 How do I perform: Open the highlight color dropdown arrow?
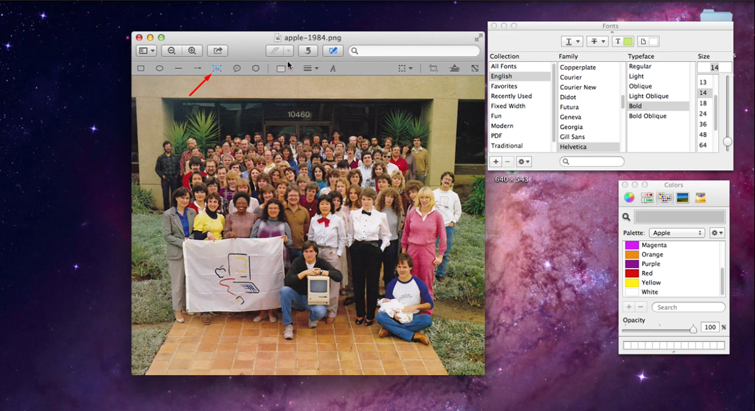(288, 51)
